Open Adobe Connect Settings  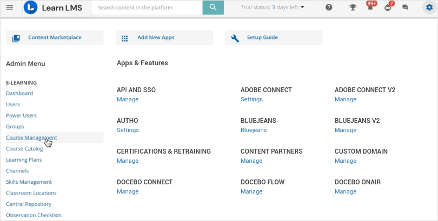251,99
